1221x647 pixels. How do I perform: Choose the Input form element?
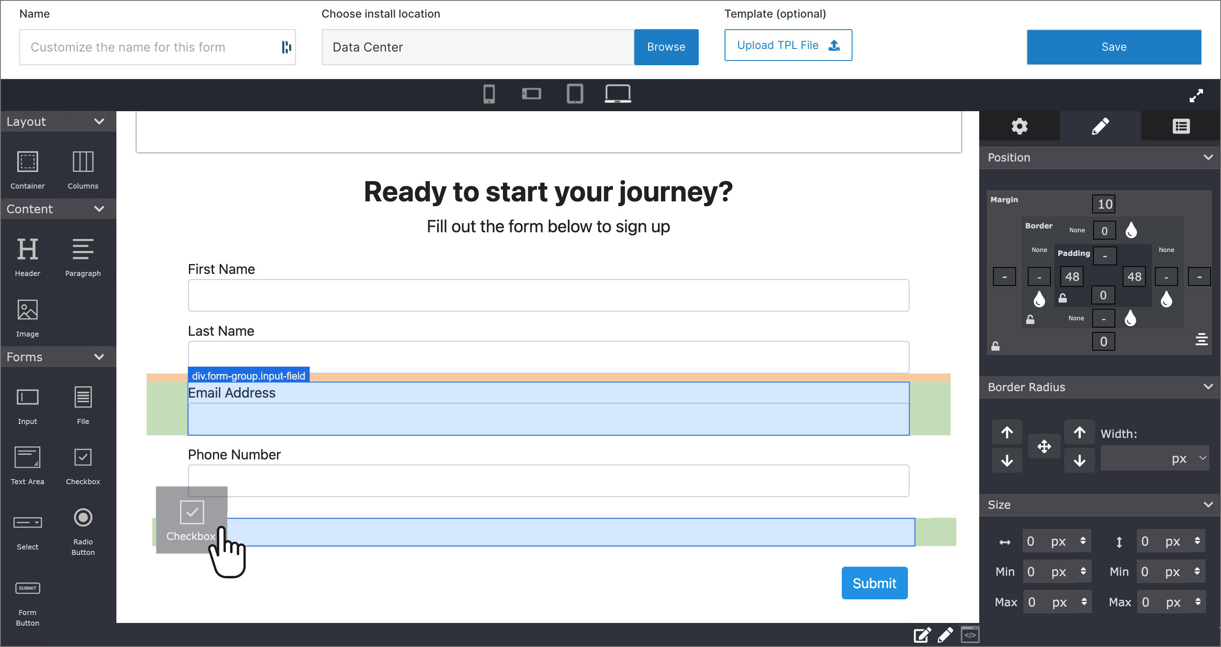pyautogui.click(x=27, y=405)
